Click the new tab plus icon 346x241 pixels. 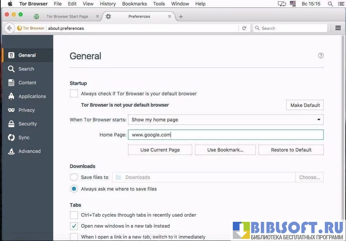(x=181, y=17)
